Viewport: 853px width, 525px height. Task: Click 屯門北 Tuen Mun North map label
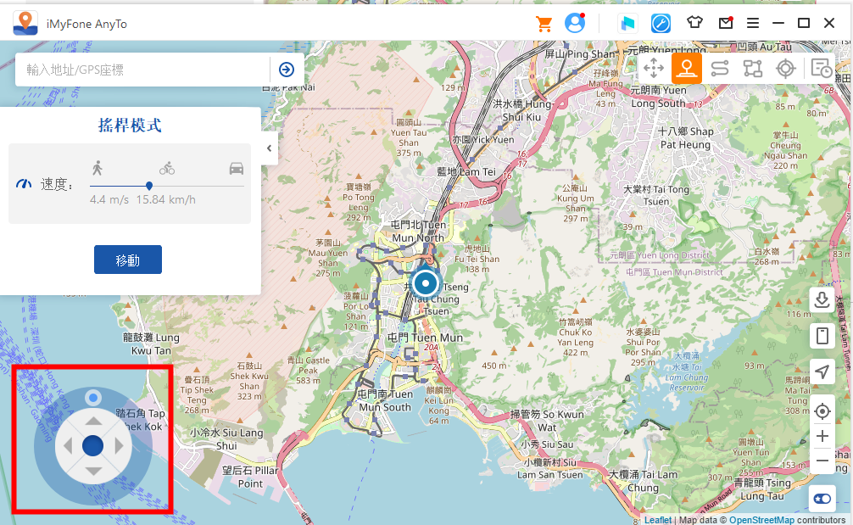[x=418, y=232]
